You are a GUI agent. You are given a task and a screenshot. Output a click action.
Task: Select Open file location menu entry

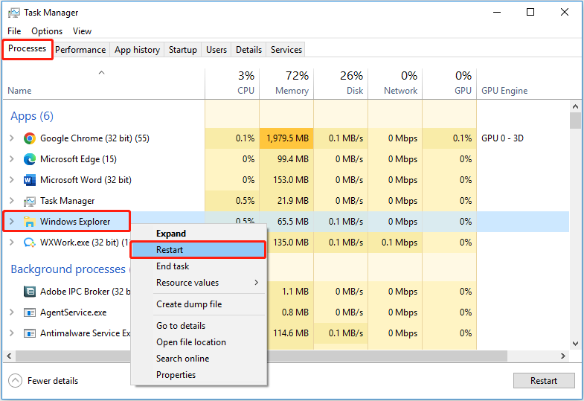(198, 342)
